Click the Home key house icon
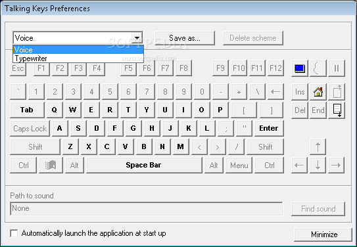The image size is (357, 247). (x=318, y=92)
